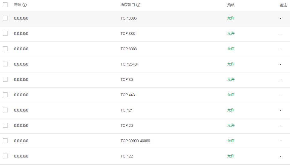Click 允许 policy for TCP:22 rule
The height and width of the screenshot is (165, 290).
coord(231,156)
